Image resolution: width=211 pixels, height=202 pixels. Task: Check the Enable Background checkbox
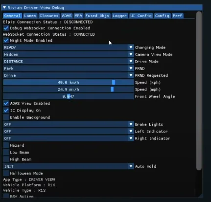[x=6, y=117]
